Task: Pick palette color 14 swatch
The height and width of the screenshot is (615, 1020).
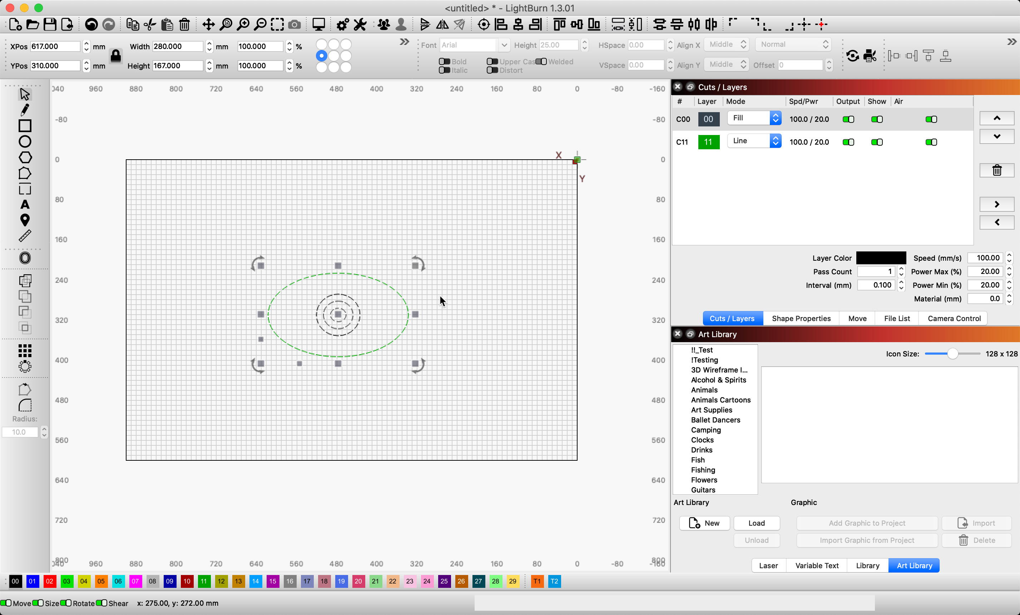Action: [256, 581]
